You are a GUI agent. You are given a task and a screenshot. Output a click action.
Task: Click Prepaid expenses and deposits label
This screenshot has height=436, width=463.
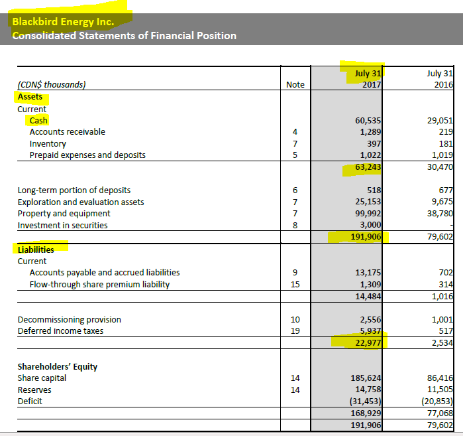point(87,155)
